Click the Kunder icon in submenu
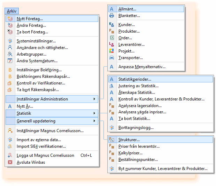Viewport: 216px width, 186px height. [112, 25]
